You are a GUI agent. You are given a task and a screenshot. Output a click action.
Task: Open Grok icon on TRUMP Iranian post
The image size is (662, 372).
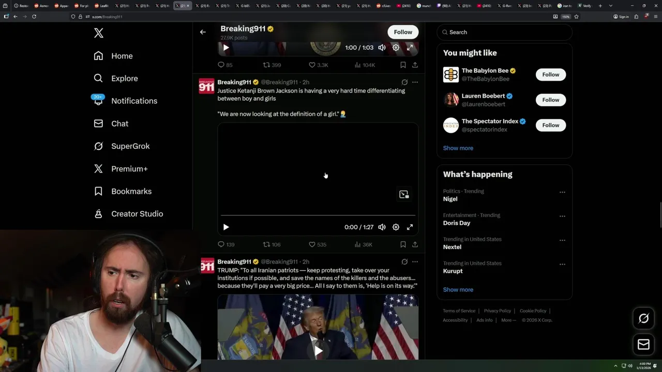[404, 262]
